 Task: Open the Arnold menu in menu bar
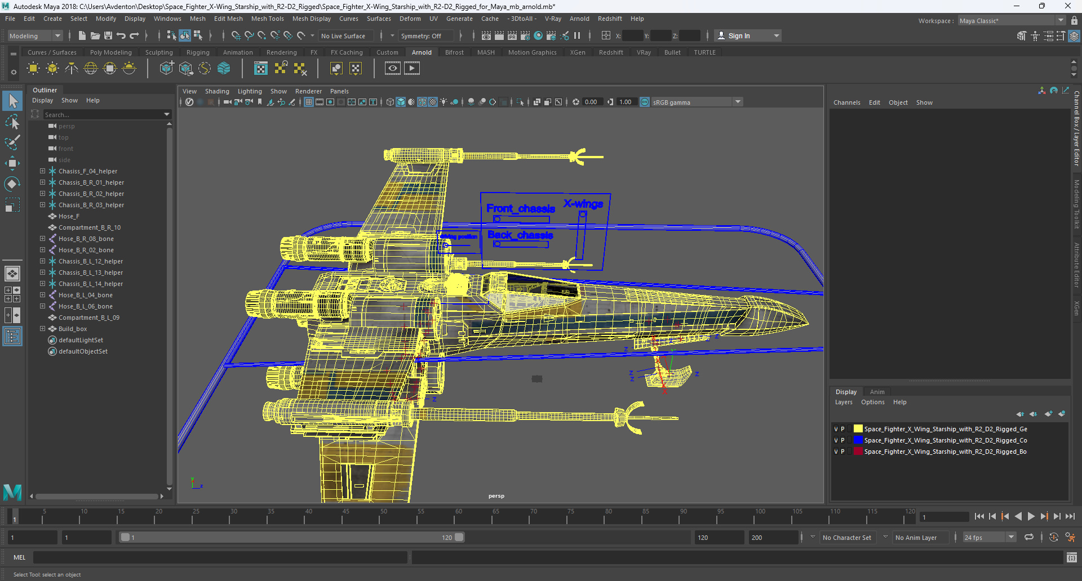[579, 19]
